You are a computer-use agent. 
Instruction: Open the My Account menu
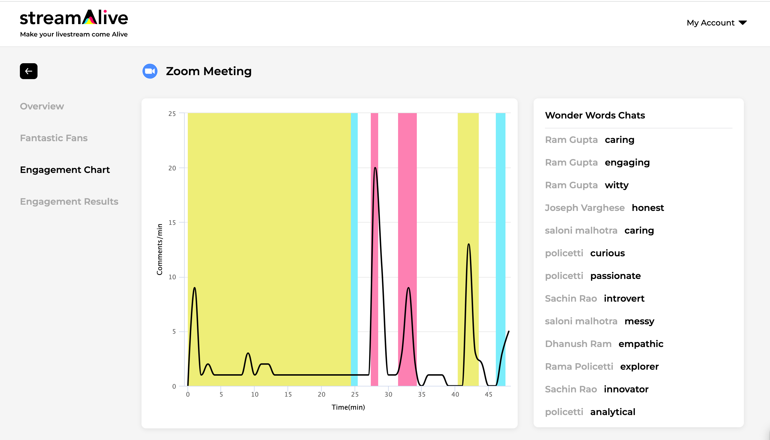pos(717,23)
